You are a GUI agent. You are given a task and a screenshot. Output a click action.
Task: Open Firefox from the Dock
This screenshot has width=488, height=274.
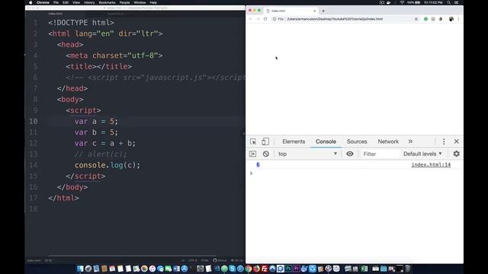coord(256,269)
